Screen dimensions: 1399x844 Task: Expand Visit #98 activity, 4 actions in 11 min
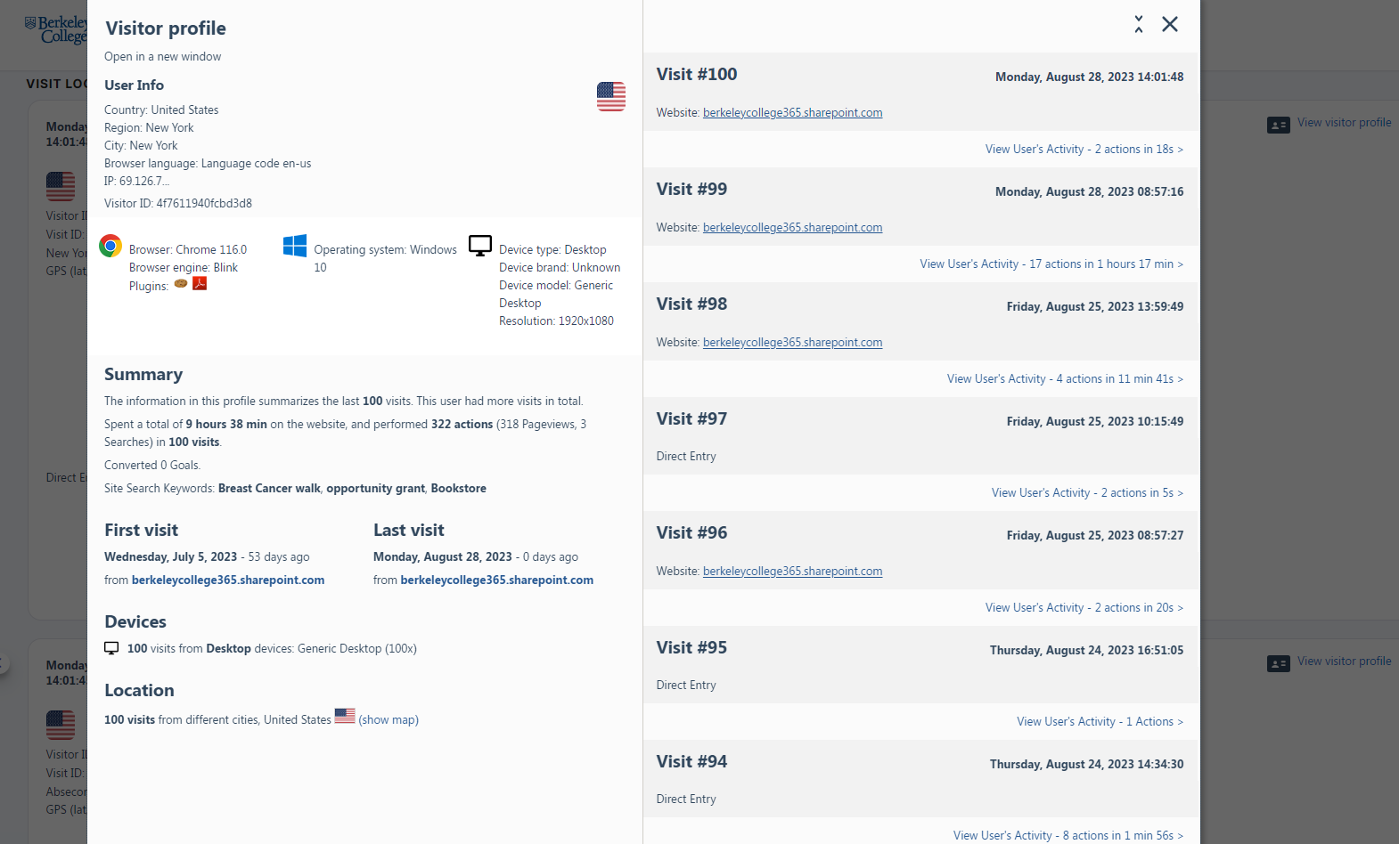click(x=1065, y=379)
